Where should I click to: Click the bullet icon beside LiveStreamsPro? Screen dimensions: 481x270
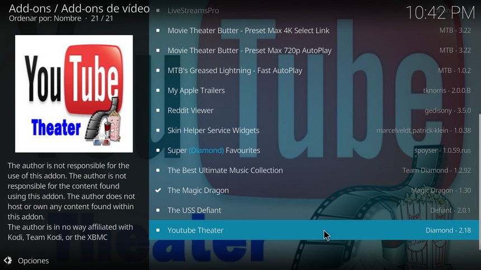click(x=158, y=11)
